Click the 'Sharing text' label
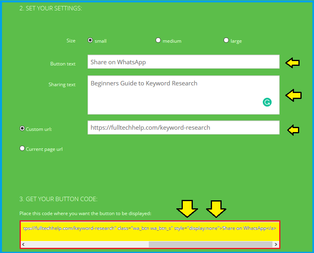Screen dimensions: 314x253 (x=62, y=85)
